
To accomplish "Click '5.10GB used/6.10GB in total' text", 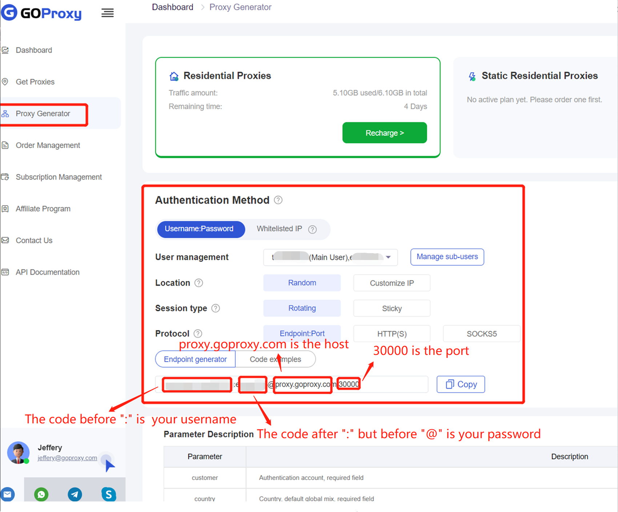I will (x=380, y=93).
